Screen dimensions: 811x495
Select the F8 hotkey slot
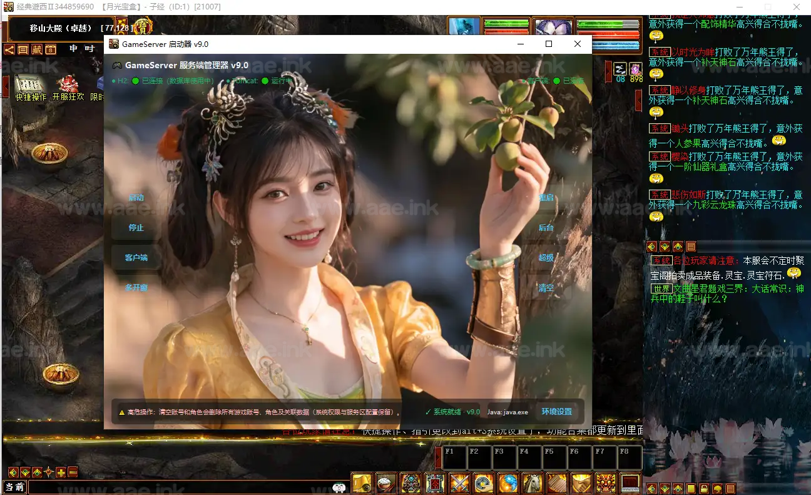[x=630, y=457]
